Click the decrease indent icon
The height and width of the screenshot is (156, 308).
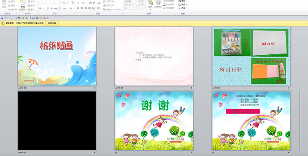[x=90, y=3]
